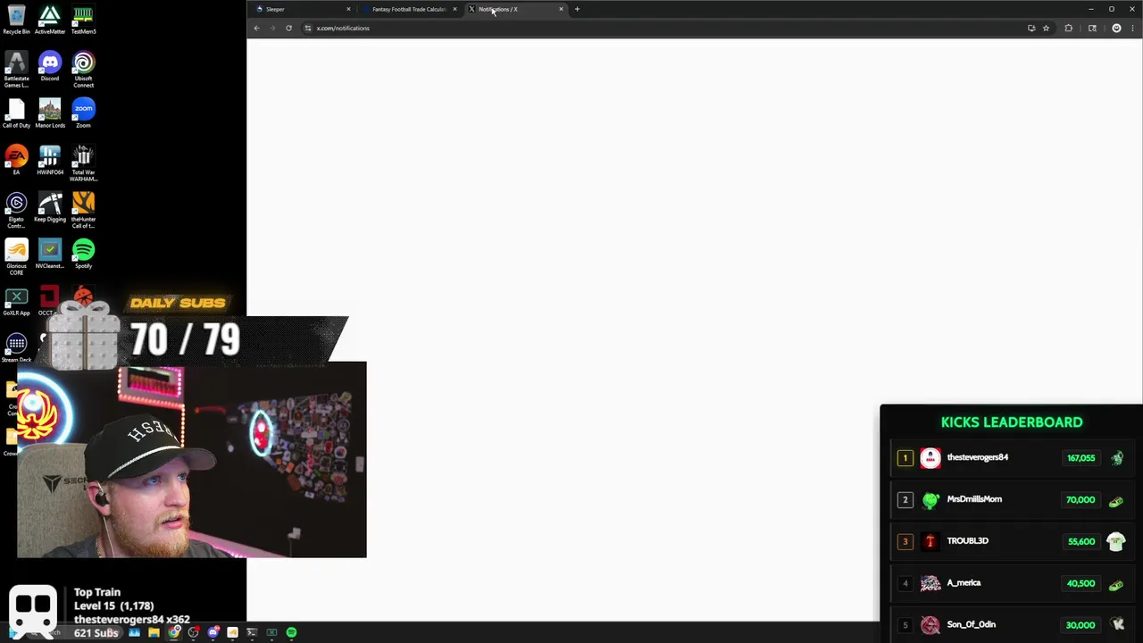Open the Chrome three-dot menu
The image size is (1143, 643).
tap(1131, 28)
